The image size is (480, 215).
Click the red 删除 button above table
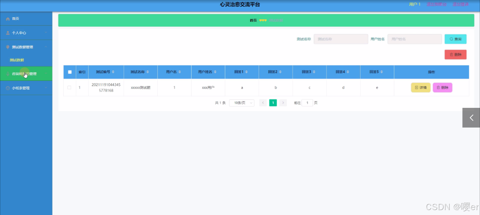(x=455, y=55)
